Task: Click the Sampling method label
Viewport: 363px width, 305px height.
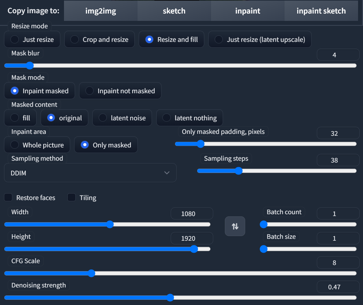Action: pyautogui.click(x=37, y=159)
